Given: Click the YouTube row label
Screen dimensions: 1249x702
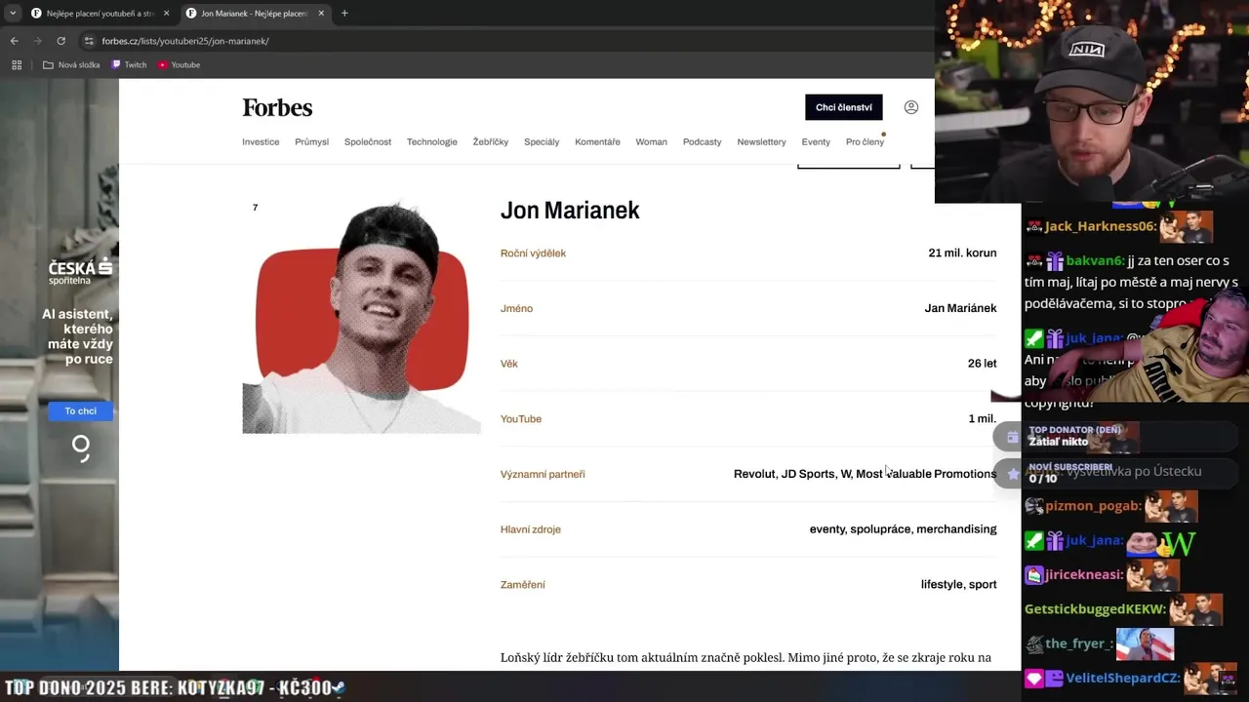Looking at the screenshot, I should coord(521,419).
